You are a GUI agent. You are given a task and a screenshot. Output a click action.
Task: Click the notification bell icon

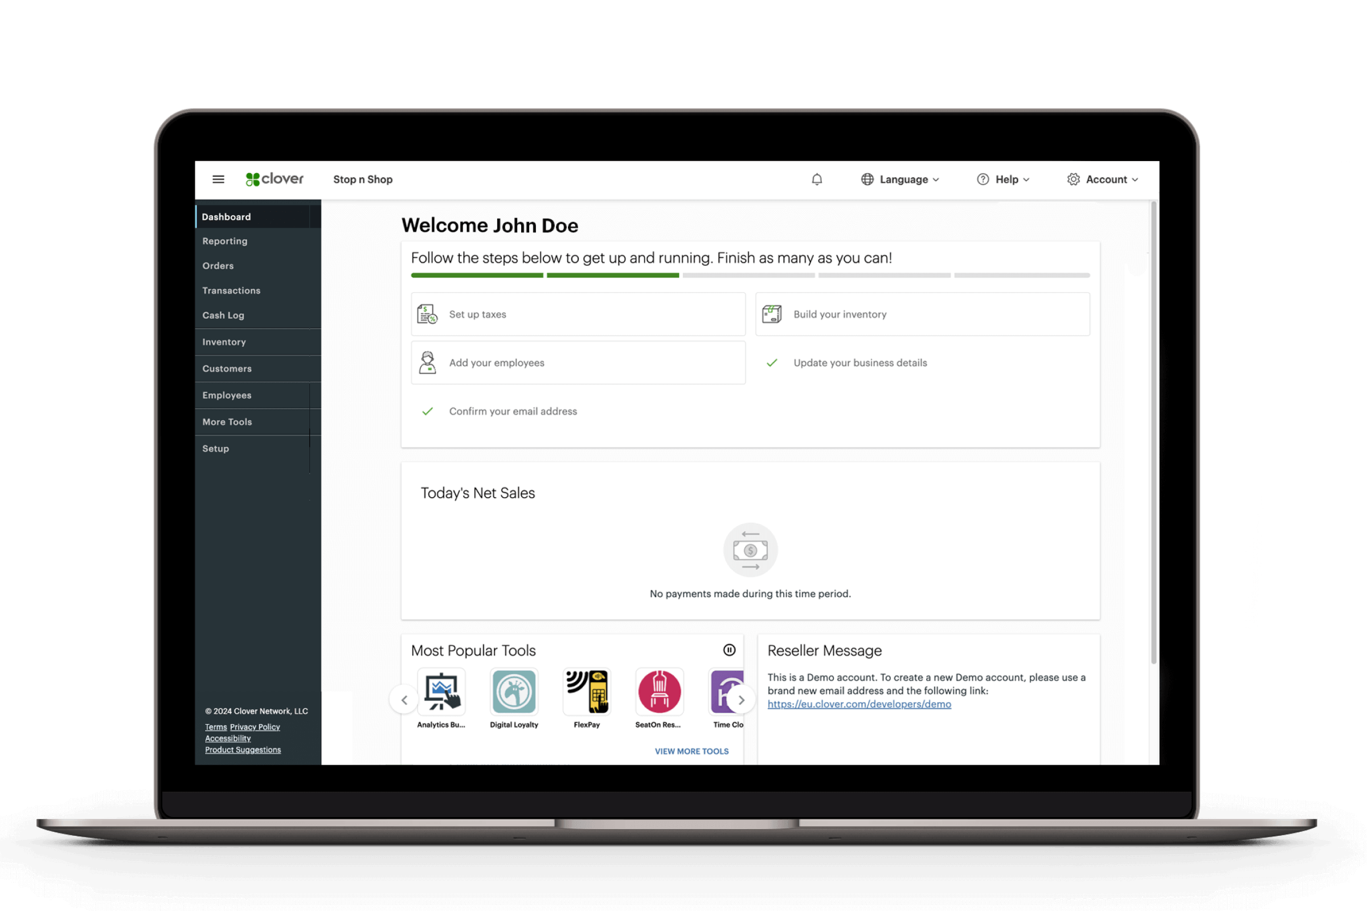(816, 179)
